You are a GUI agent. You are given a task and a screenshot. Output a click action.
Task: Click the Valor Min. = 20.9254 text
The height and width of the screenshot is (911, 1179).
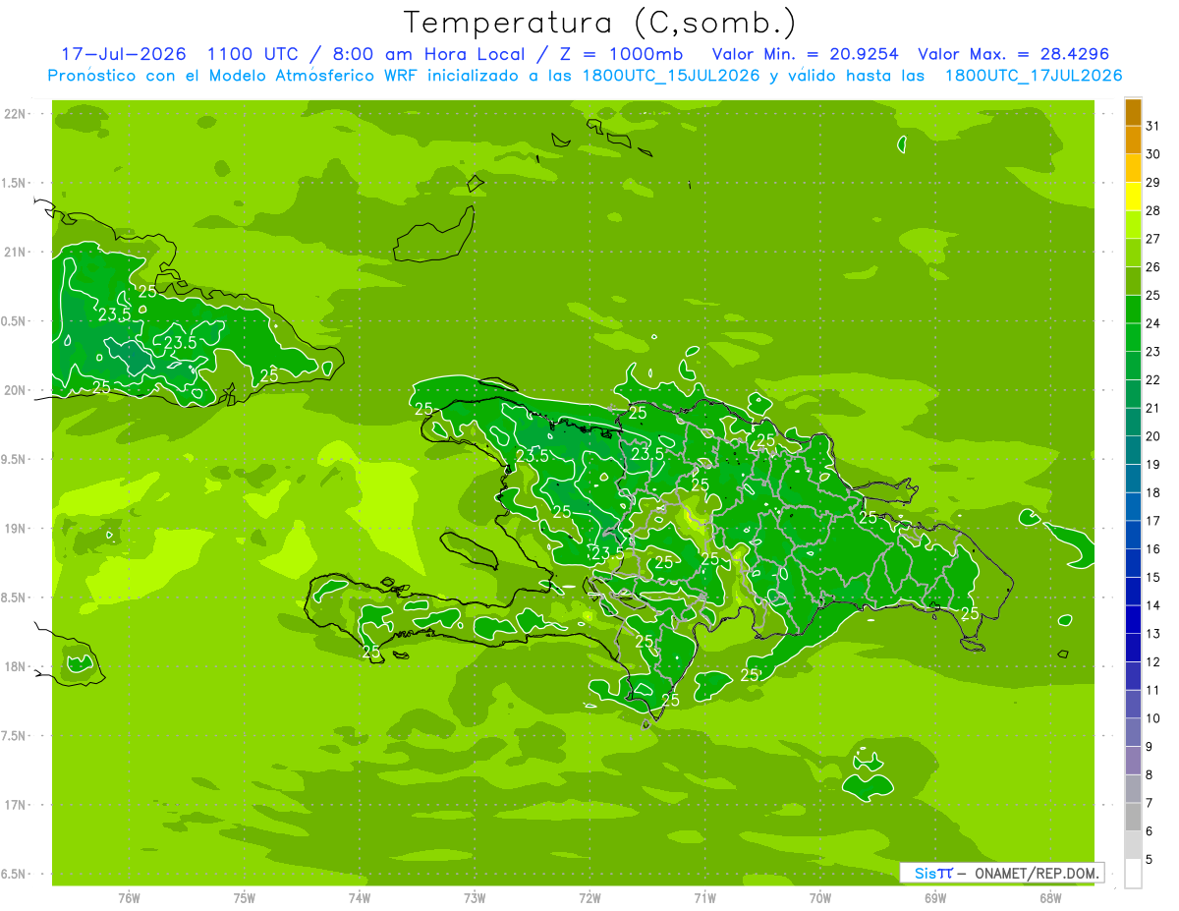808,54
